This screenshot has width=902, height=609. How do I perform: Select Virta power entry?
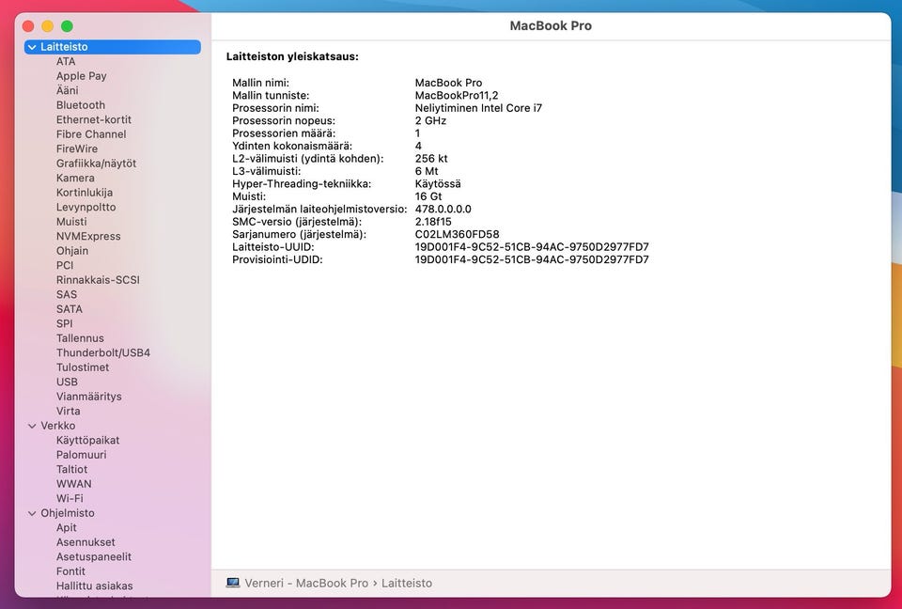68,411
